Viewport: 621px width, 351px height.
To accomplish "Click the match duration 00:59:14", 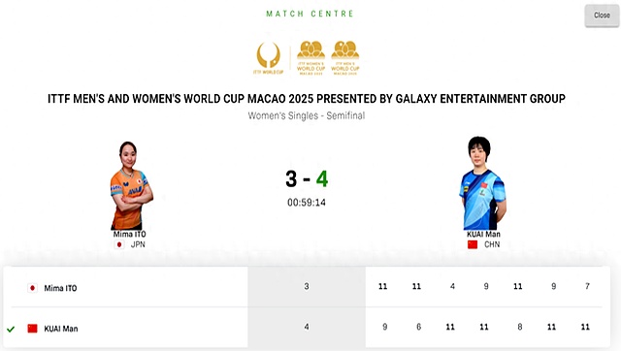I will pyautogui.click(x=307, y=203).
